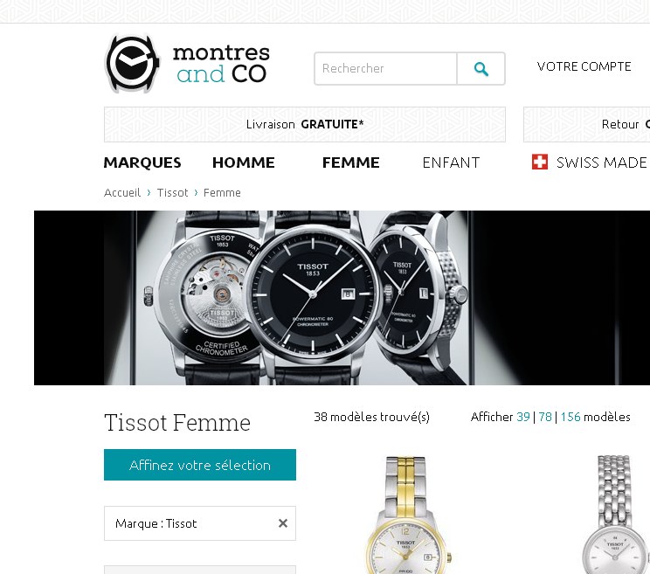The width and height of the screenshot is (650, 574).
Task: Click the Rechercher search field
Action: coord(385,69)
